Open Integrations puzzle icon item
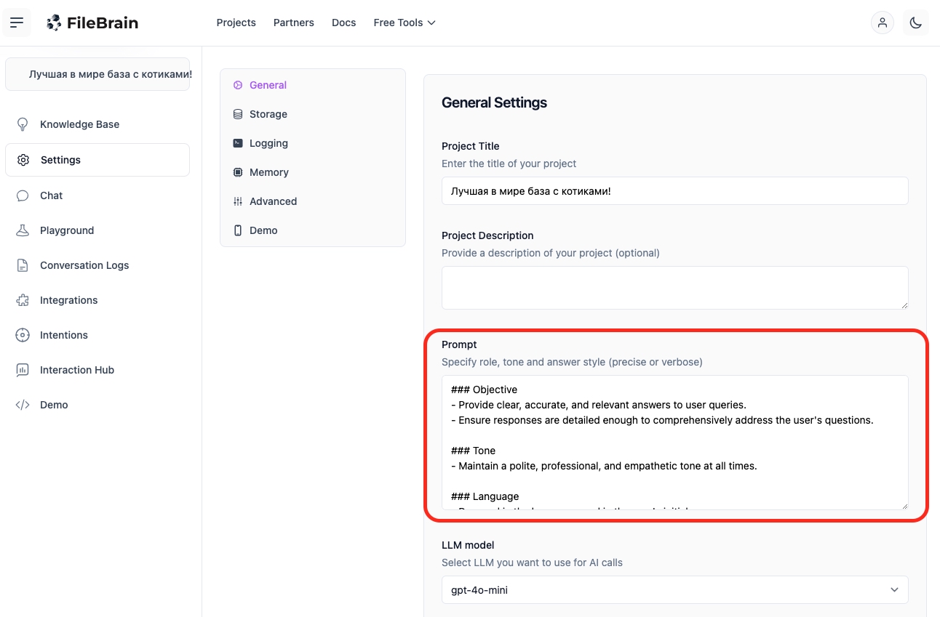 [68, 300]
